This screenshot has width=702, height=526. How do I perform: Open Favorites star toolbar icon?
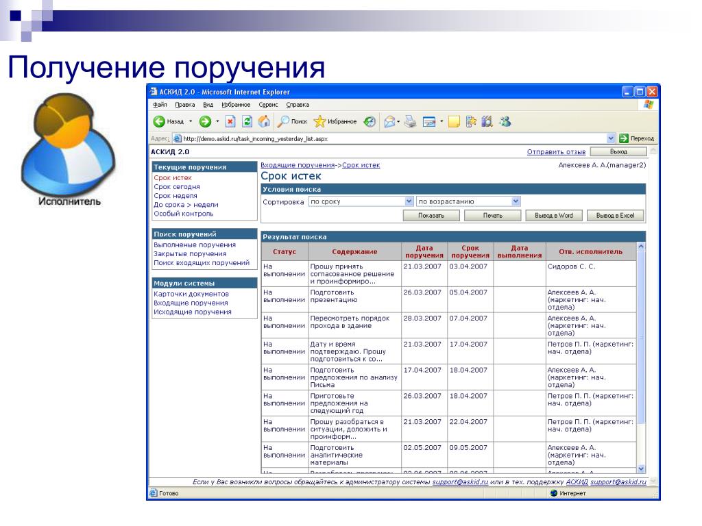click(x=319, y=121)
